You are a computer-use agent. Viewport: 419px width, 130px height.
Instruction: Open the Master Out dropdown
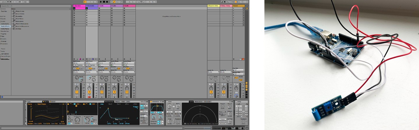click(x=238, y=74)
